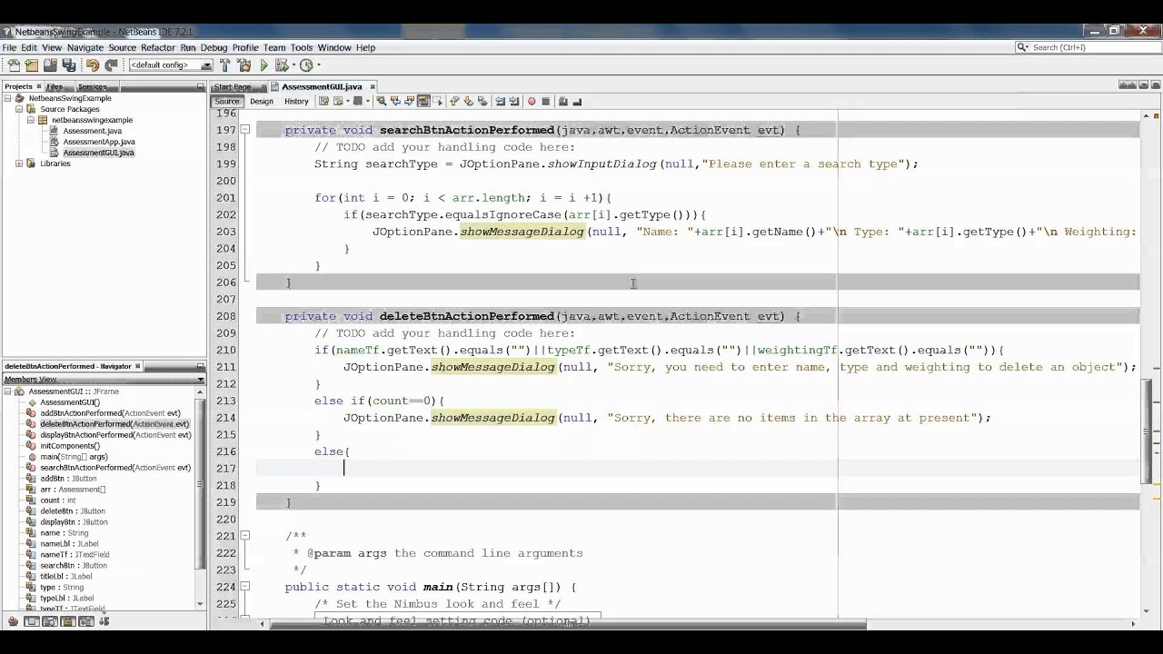This screenshot has width=1163, height=654.
Task: Toggle Show Static Members filter in Navigator
Action: point(50,621)
